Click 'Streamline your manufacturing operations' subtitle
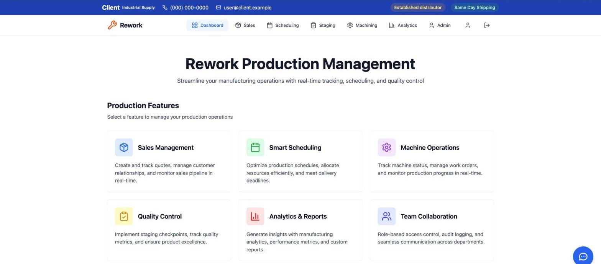601x264 pixels. (300, 81)
